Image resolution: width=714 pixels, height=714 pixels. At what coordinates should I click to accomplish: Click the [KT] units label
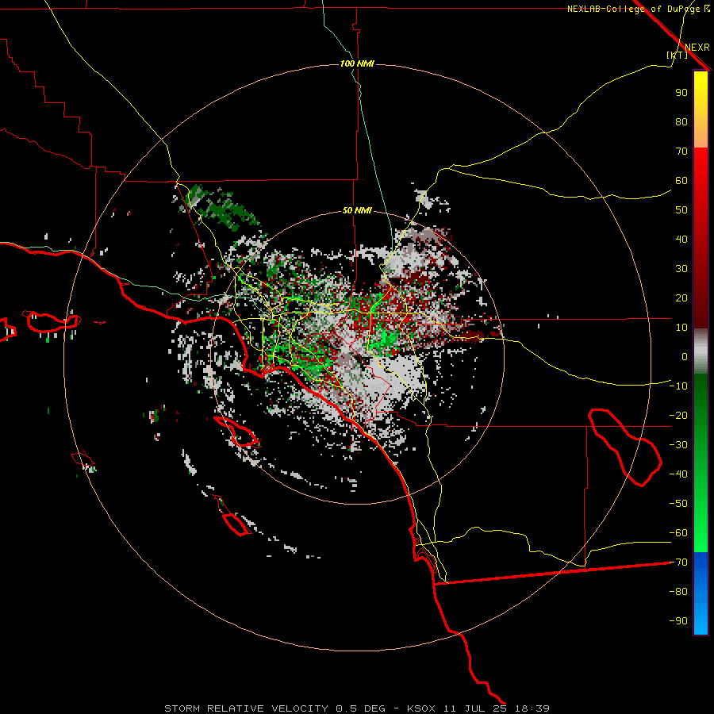click(x=678, y=55)
